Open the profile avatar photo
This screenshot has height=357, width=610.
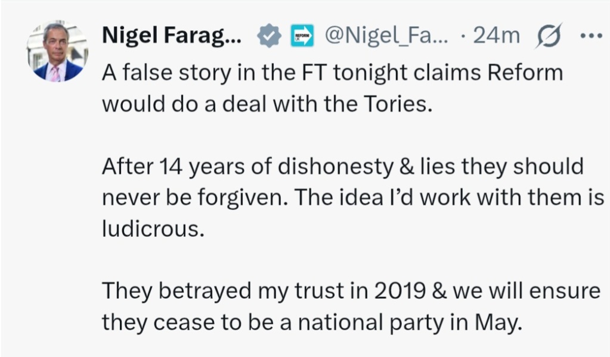pyautogui.click(x=57, y=52)
